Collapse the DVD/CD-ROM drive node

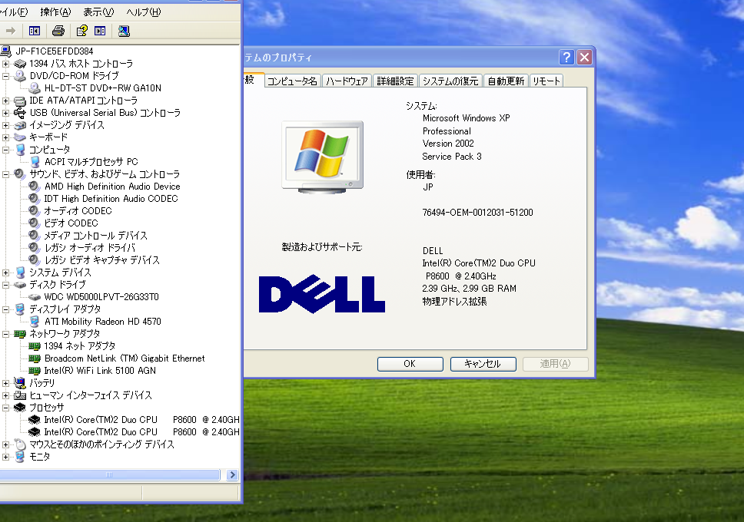[5, 76]
